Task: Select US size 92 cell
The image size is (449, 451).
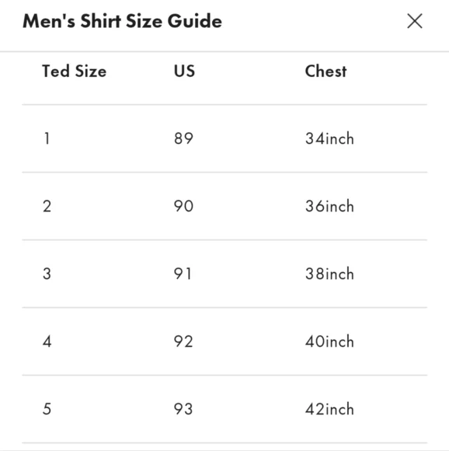Action: pos(183,341)
